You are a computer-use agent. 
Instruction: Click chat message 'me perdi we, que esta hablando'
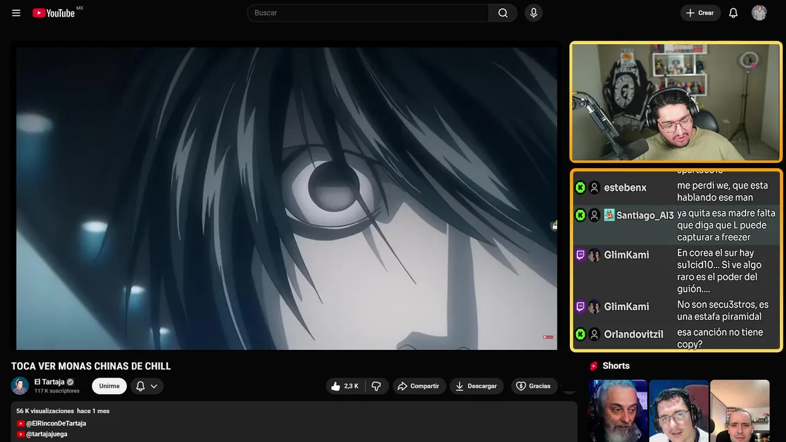click(723, 191)
